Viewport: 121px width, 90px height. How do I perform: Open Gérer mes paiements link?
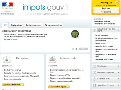click(12, 79)
